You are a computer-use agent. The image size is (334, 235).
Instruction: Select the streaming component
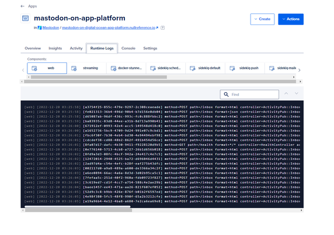pyautogui.click(x=86, y=68)
